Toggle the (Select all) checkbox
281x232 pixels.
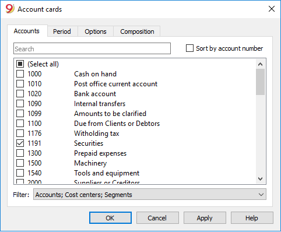(x=20, y=64)
